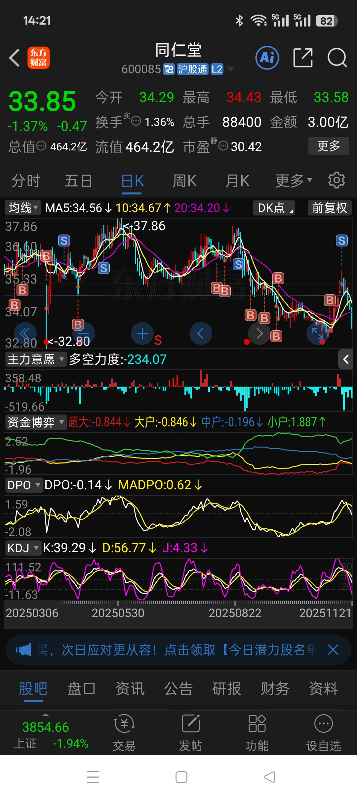Open the 均线 indicator dropdown
This screenshot has height=799, width=357.
[x=23, y=208]
